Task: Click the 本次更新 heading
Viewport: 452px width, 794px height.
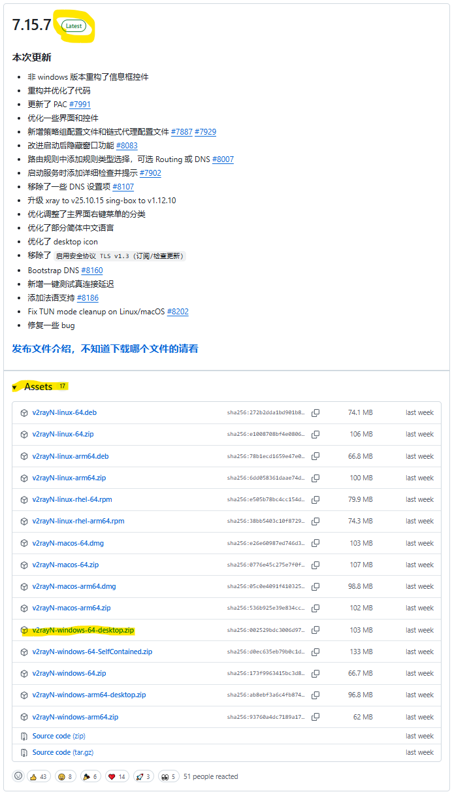Action: (x=31, y=58)
